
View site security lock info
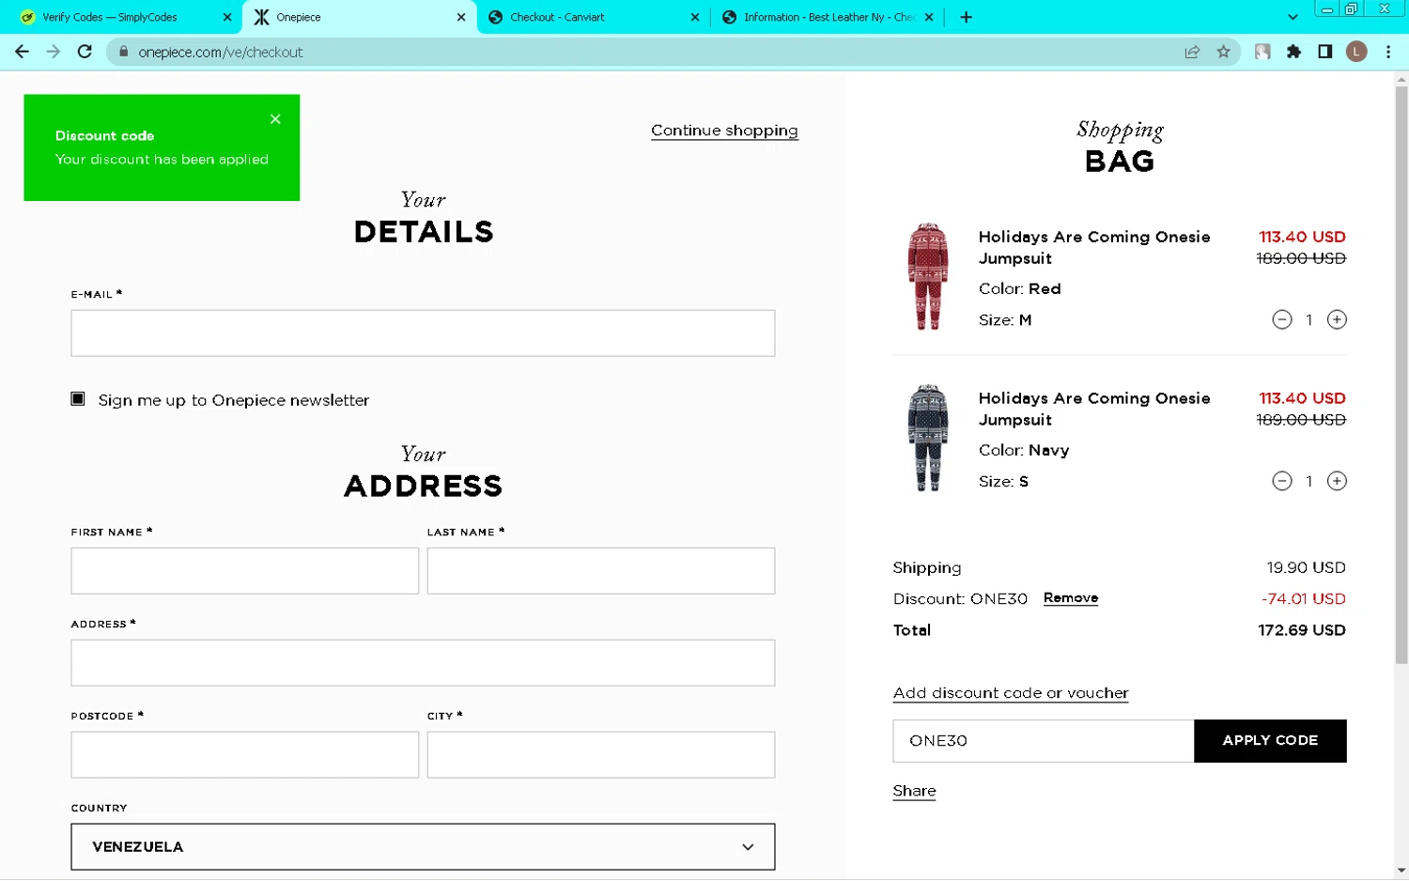click(123, 52)
